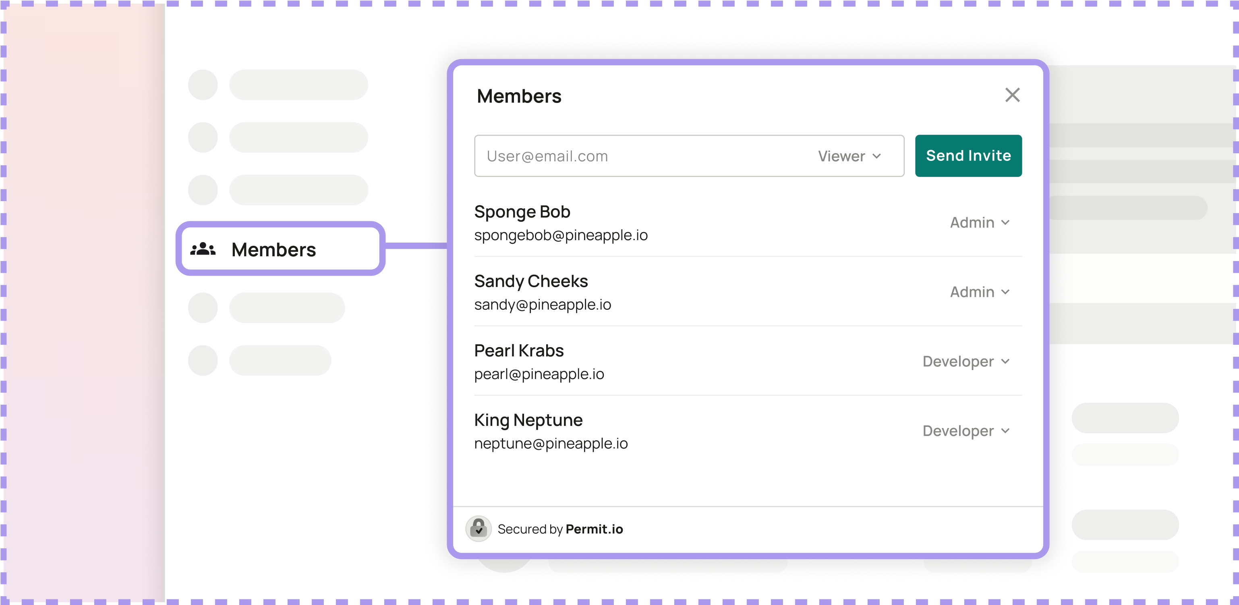
Task: Click spongebob@pineapple.io email address
Action: point(561,235)
